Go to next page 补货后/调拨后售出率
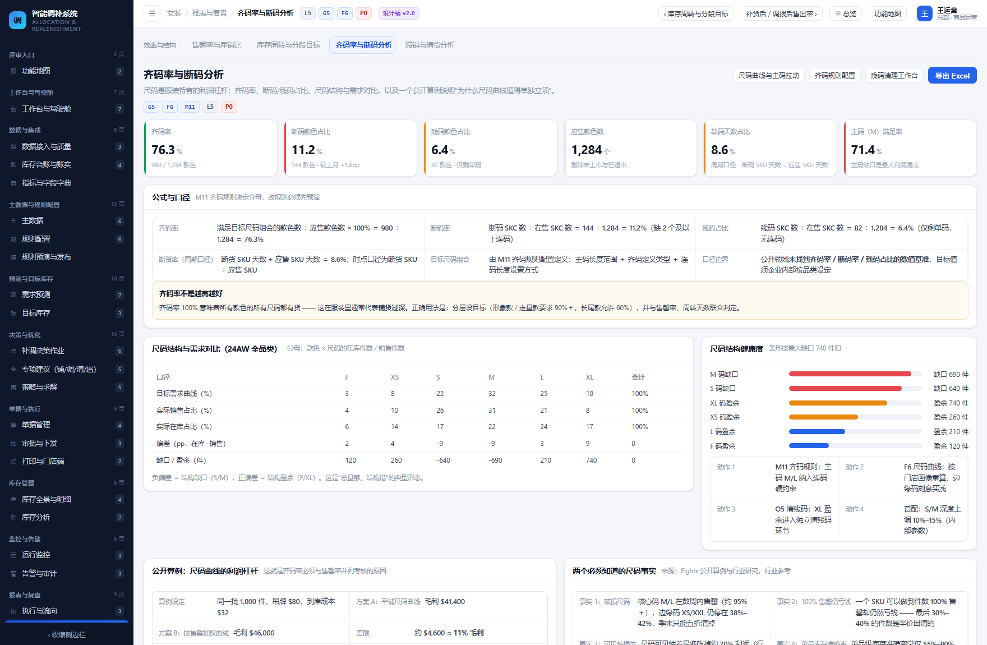The width and height of the screenshot is (987, 645). click(781, 13)
